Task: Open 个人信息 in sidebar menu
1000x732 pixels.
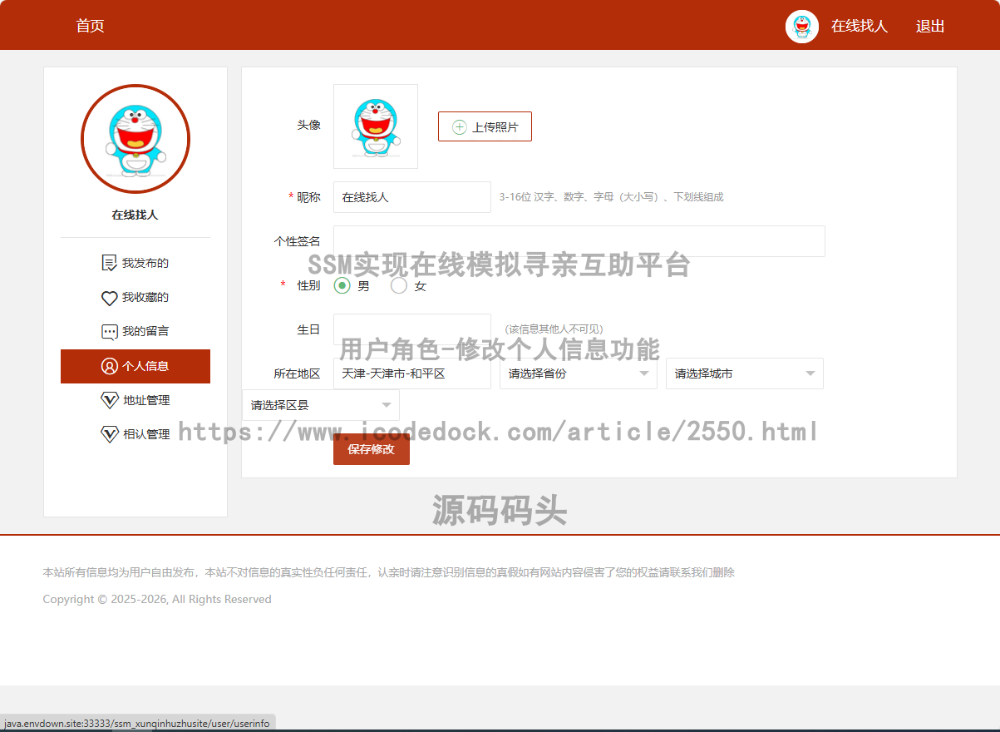Action: tap(135, 366)
